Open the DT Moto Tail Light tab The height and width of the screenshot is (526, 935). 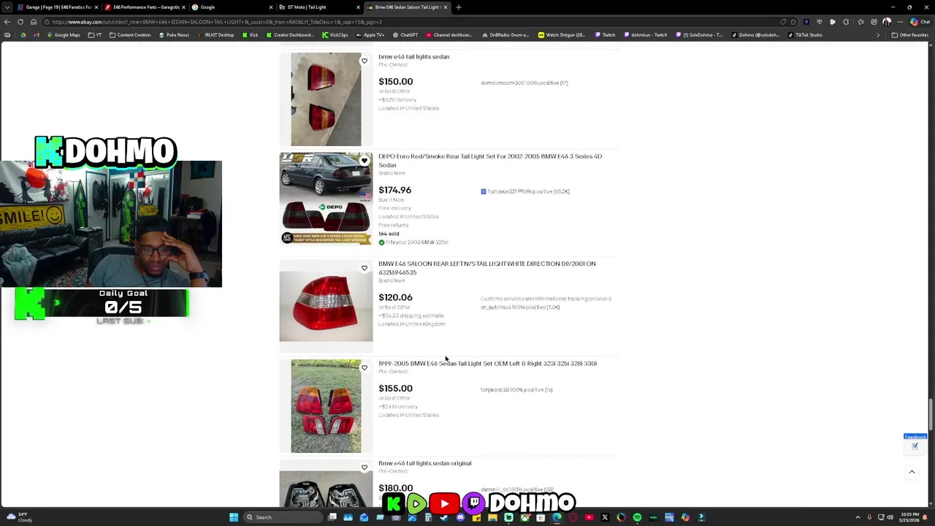(x=318, y=7)
